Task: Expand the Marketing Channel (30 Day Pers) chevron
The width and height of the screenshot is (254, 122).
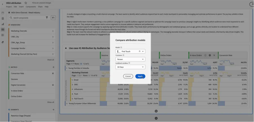Action: tap(53, 54)
